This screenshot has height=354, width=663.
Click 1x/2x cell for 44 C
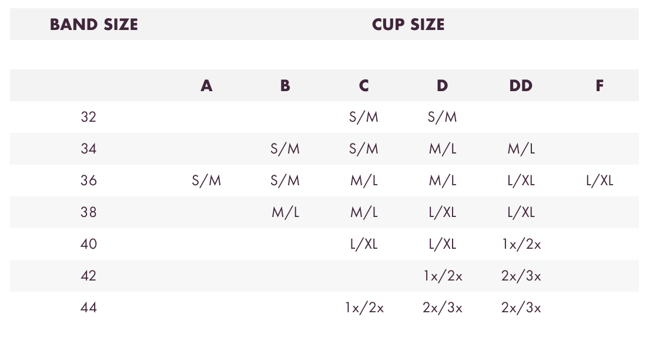tap(364, 308)
